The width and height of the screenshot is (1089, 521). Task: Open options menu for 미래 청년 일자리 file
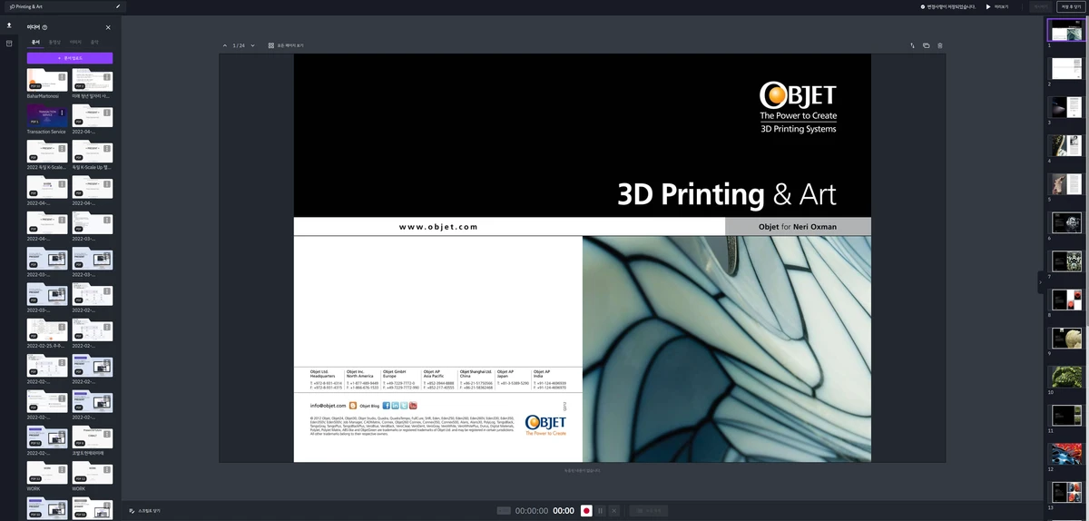point(108,76)
